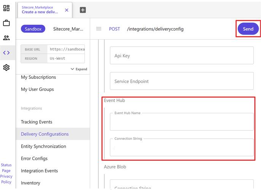Screen dimensions: 261x190
Task: Click the Sandbox environment badge
Action: (x=33, y=29)
